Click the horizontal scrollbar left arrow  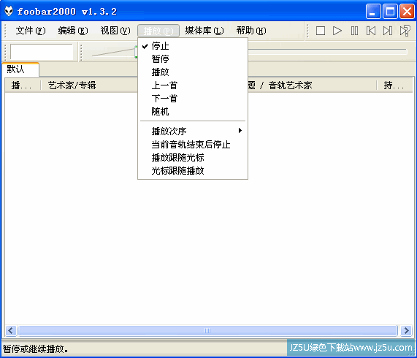(x=11, y=331)
